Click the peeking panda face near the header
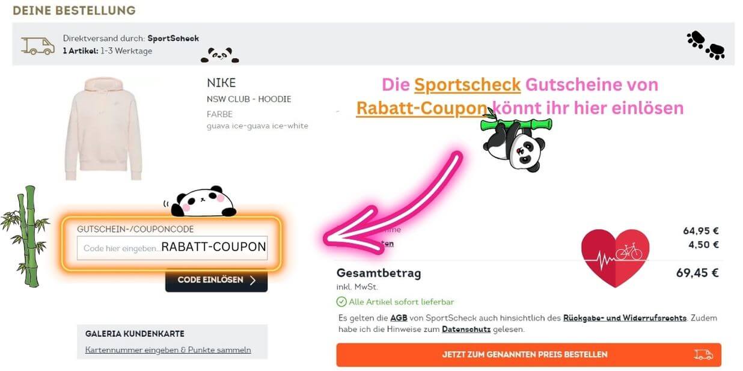 point(219,55)
